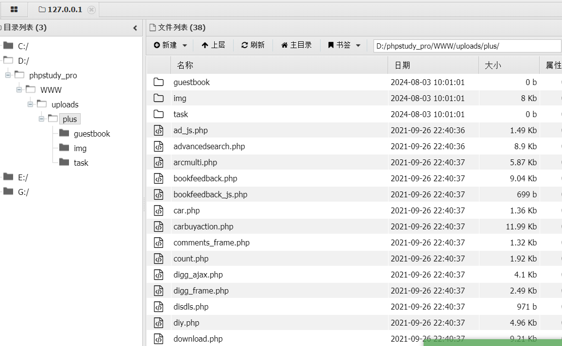Collapse the 目录列表 panel with the left chevron
This screenshot has height=346, width=562.
coord(135,28)
